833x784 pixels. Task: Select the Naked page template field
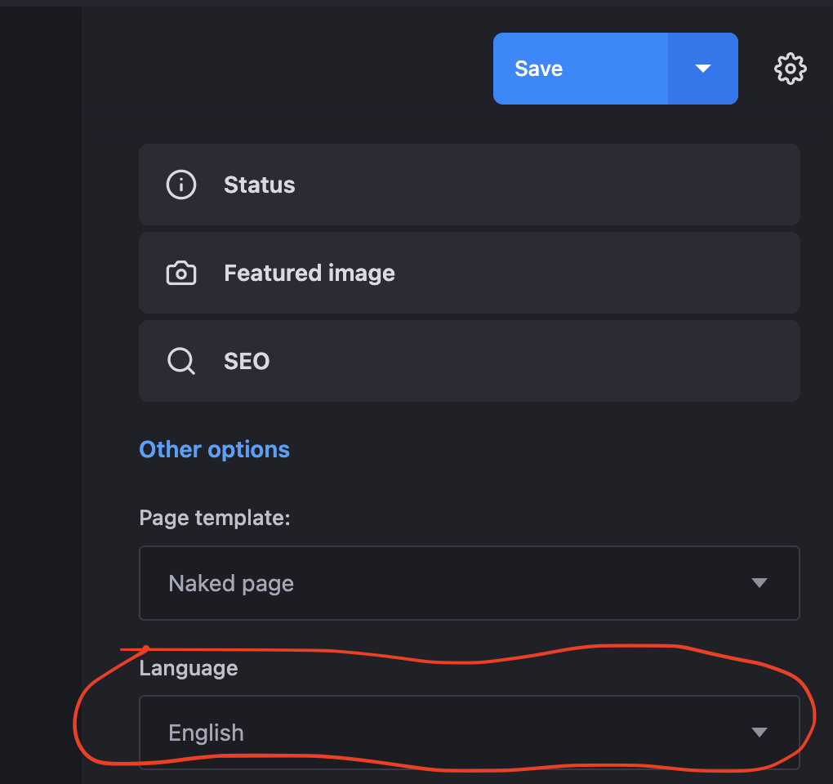coord(441,583)
